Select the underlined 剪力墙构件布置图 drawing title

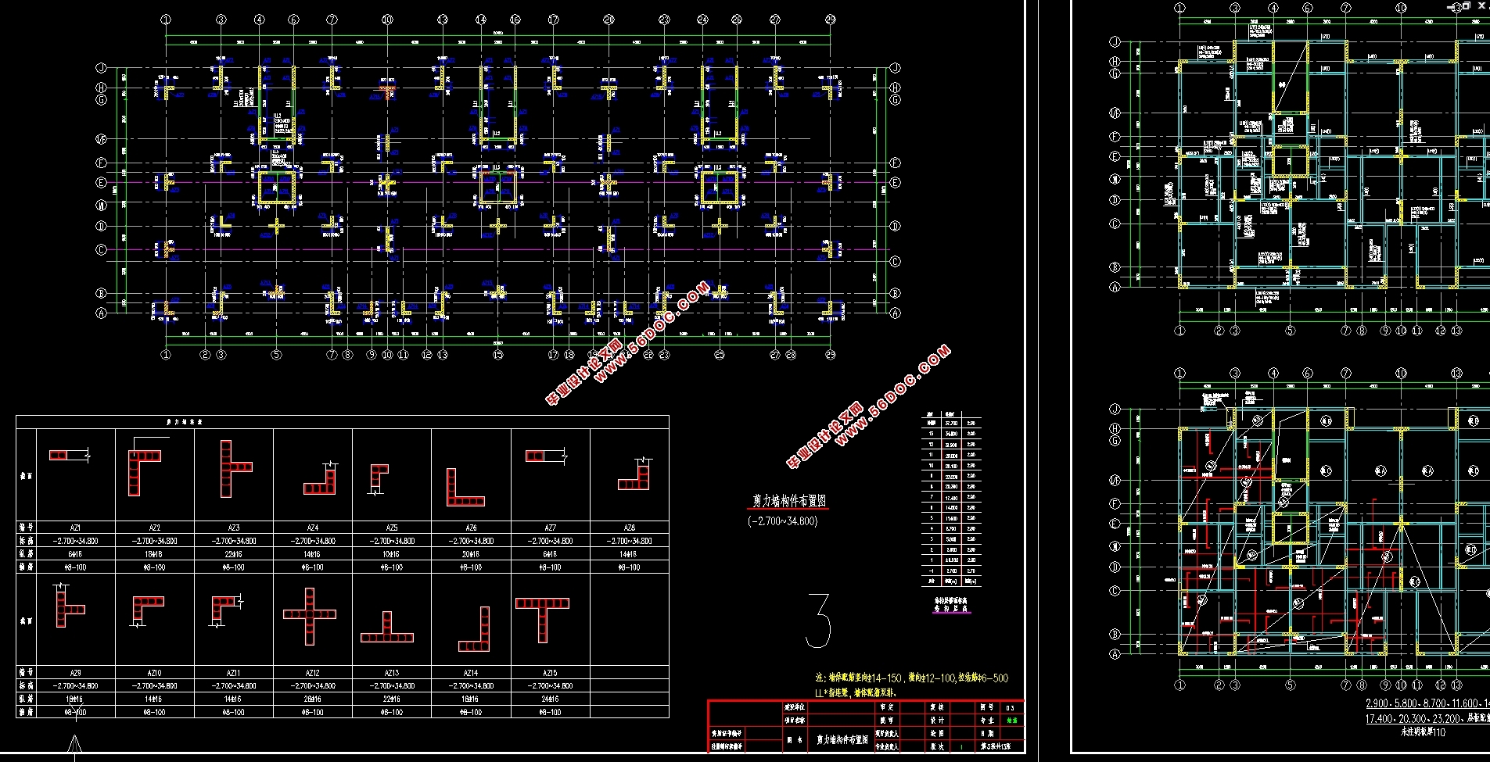pos(789,501)
